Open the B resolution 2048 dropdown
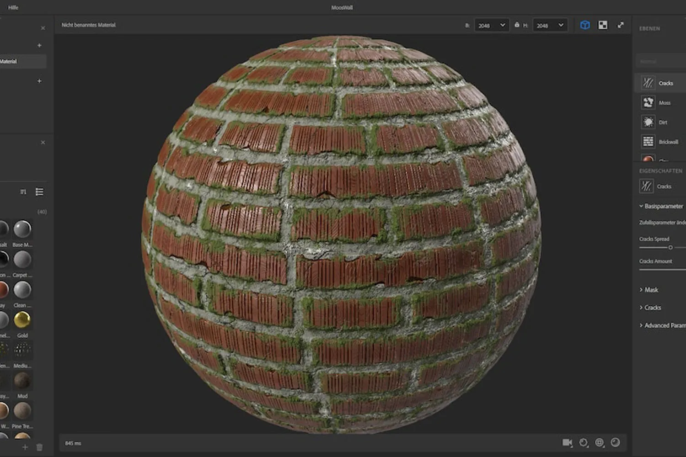Screen dimensions: 686x457 [492, 25]
